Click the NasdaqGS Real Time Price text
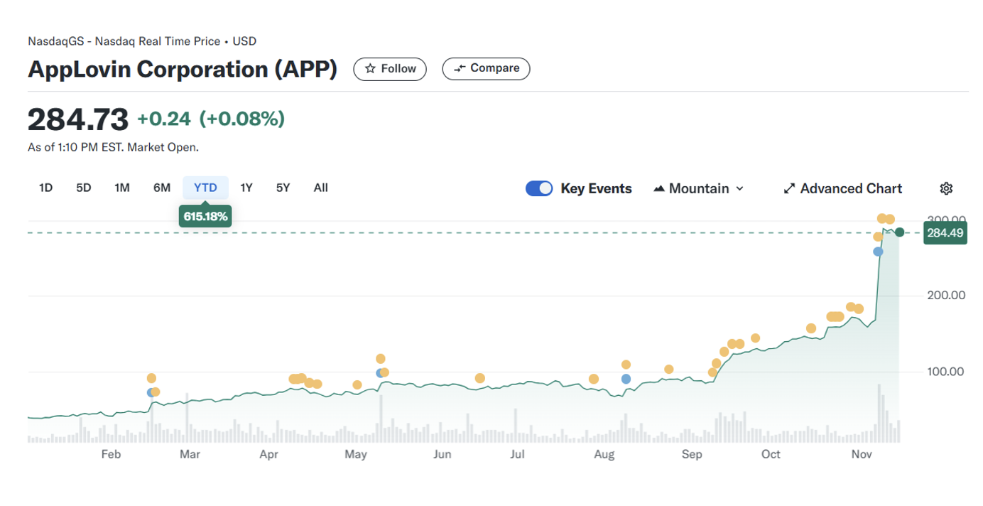The width and height of the screenshot is (983, 506). (142, 41)
